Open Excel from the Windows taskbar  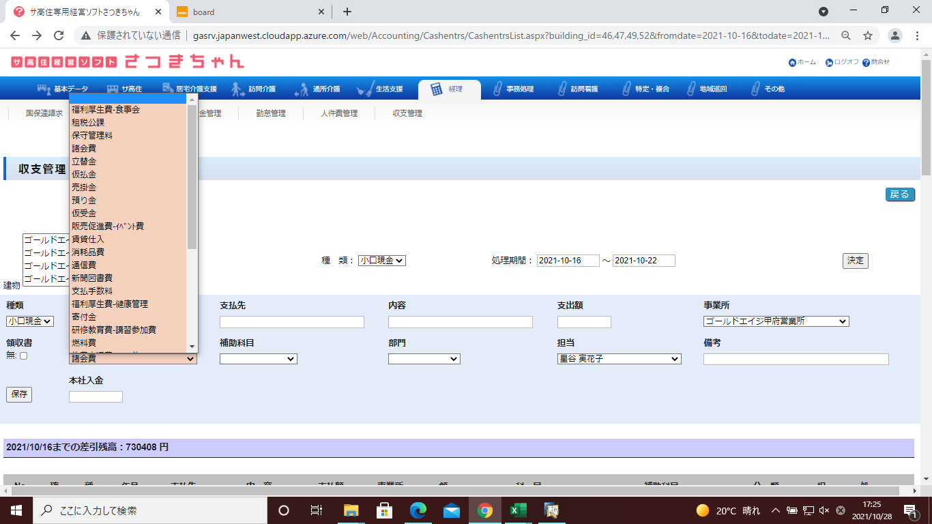click(x=519, y=510)
